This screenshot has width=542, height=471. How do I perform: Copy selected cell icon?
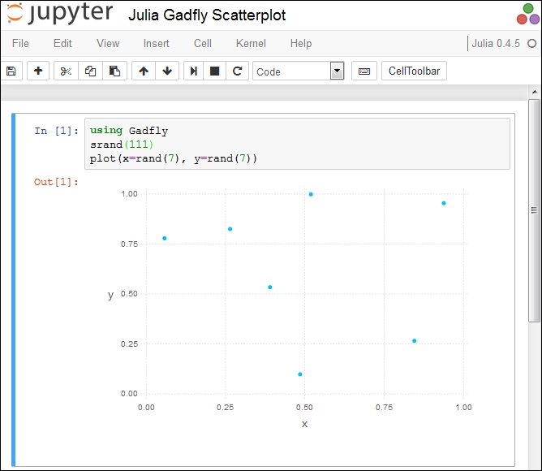[x=90, y=71]
